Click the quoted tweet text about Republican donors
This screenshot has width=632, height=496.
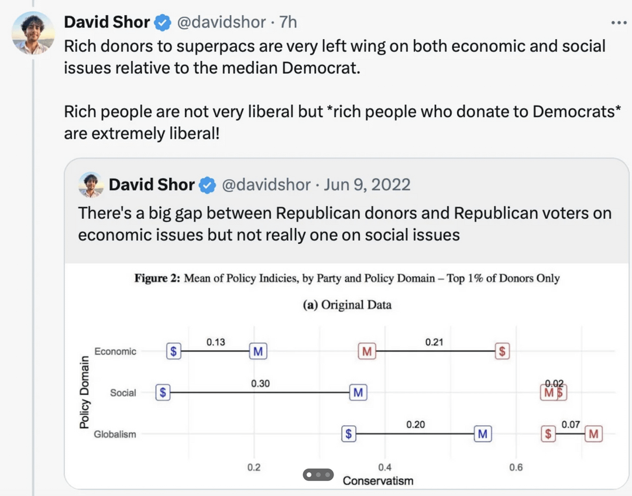345,224
